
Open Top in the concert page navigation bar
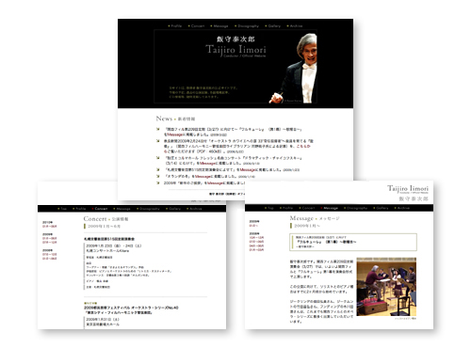click(63, 209)
